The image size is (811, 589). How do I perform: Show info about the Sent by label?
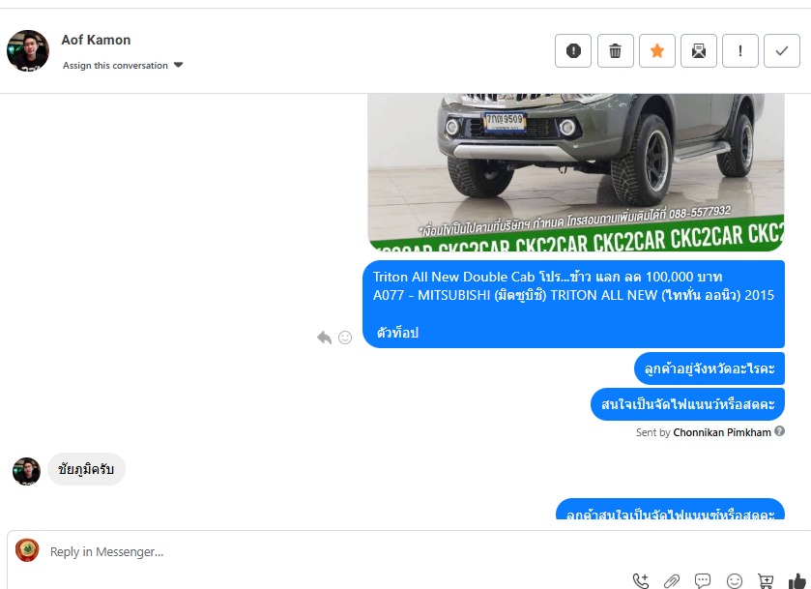[779, 430]
